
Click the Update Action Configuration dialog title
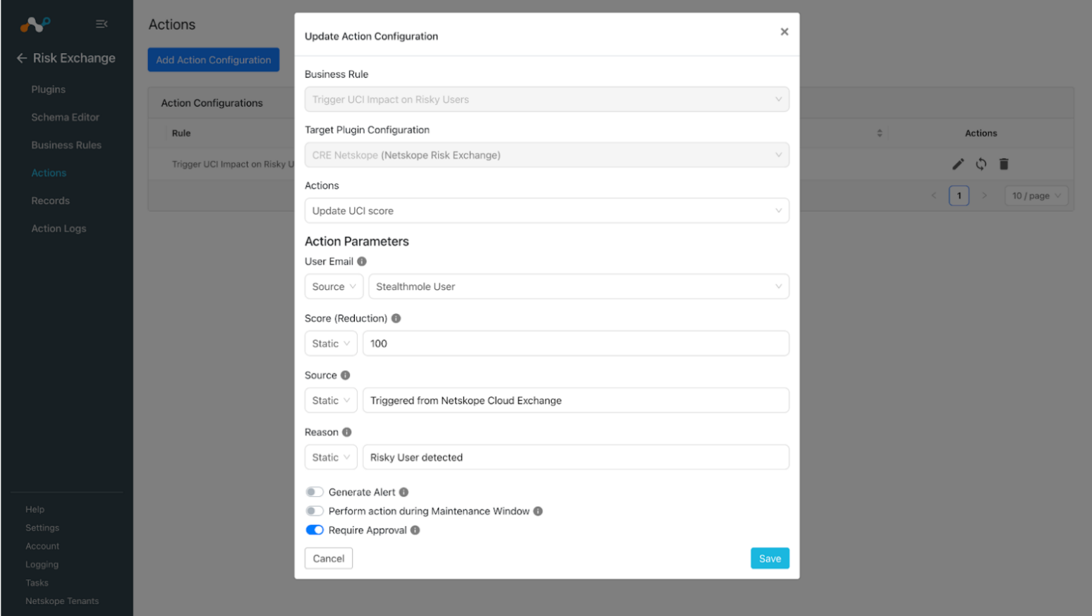click(x=371, y=36)
